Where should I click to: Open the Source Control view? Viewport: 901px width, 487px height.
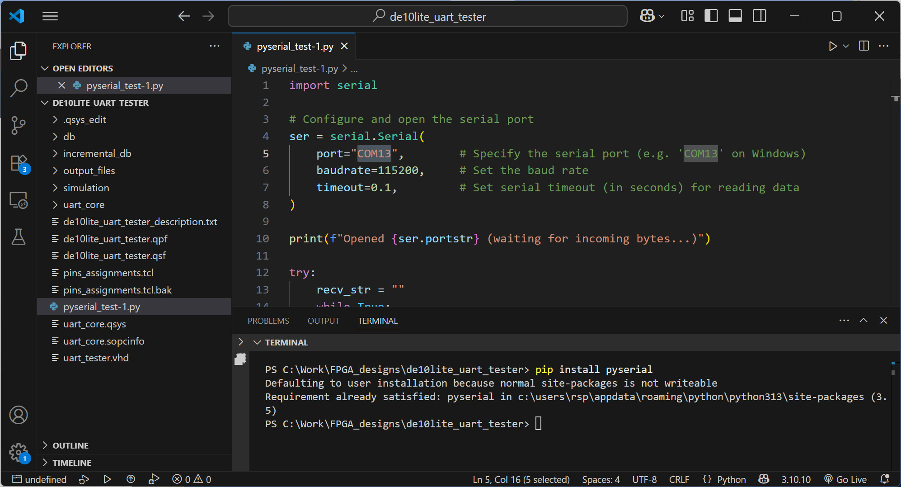click(19, 125)
